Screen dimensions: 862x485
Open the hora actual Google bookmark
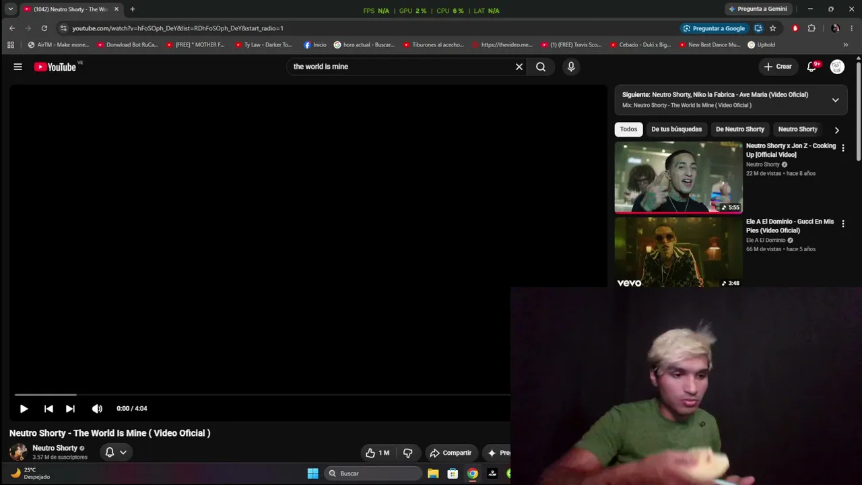(x=364, y=45)
